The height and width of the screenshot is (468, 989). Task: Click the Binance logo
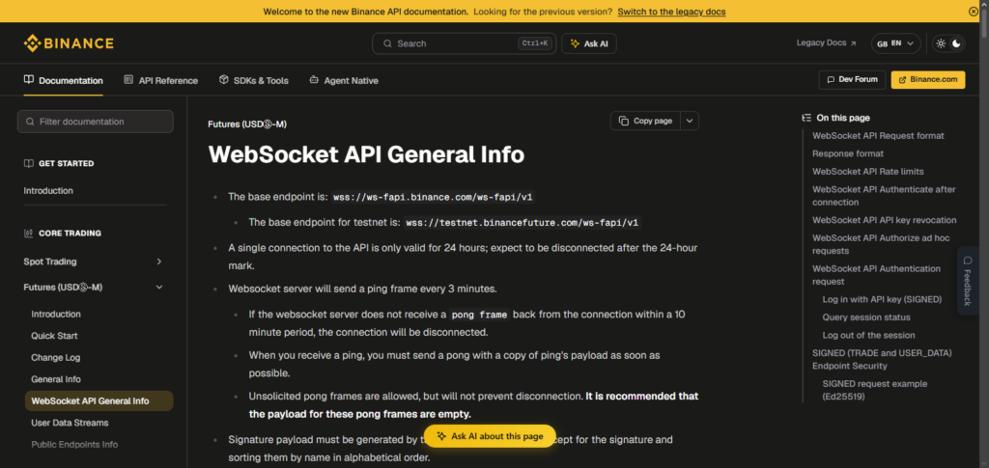(69, 43)
